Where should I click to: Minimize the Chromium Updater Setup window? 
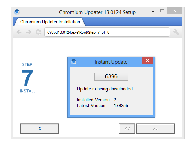pos(153,12)
